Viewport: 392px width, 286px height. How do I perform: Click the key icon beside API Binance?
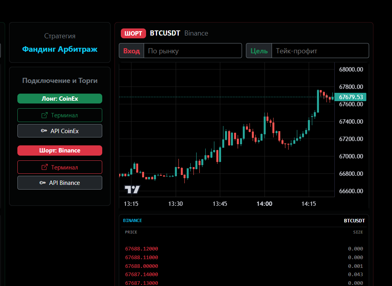click(43, 183)
